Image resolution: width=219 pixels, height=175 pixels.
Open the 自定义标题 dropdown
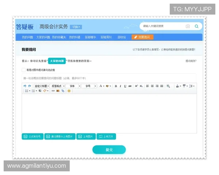42,86
